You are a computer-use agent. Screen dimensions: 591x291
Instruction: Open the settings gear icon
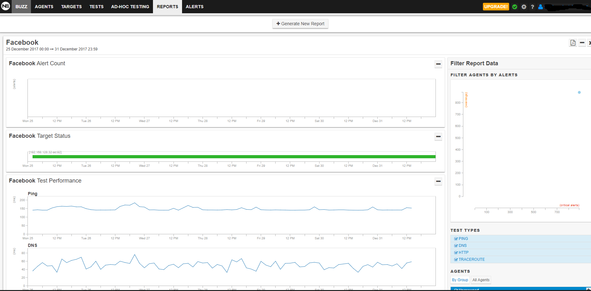(x=524, y=7)
